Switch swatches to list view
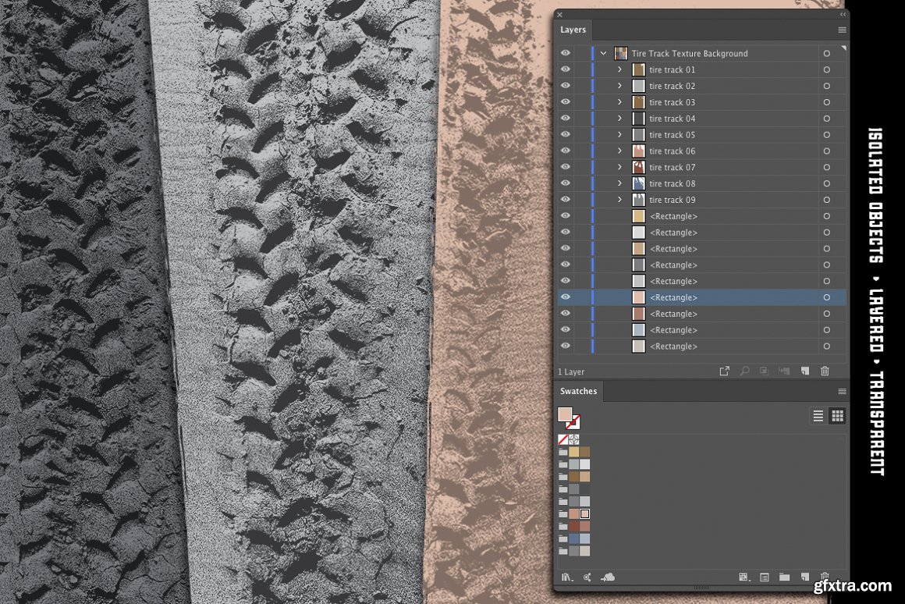 [818, 416]
